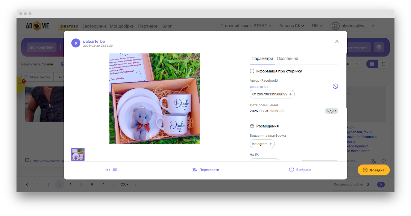Image resolution: width=411 pixels, height=216 pixels.
Task: Select the Параметри tab
Action: (262, 59)
